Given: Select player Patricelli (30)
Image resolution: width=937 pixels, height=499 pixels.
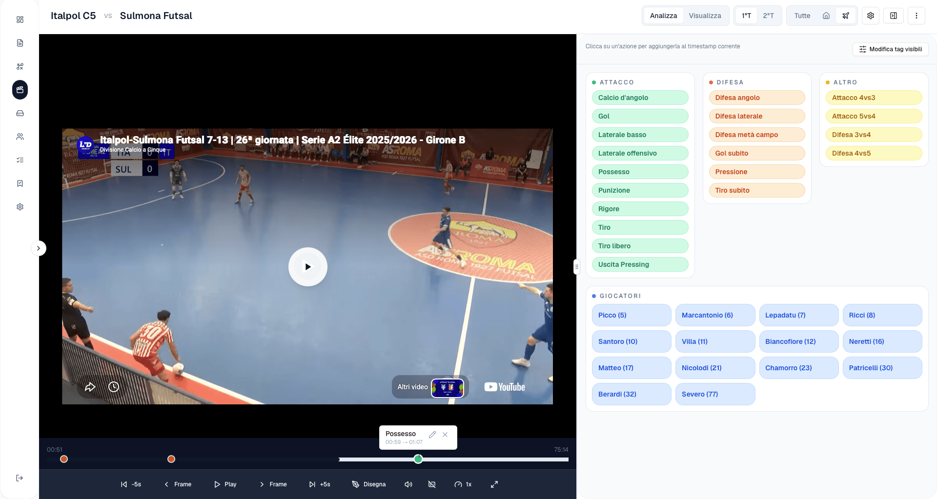Looking at the screenshot, I should tap(882, 368).
